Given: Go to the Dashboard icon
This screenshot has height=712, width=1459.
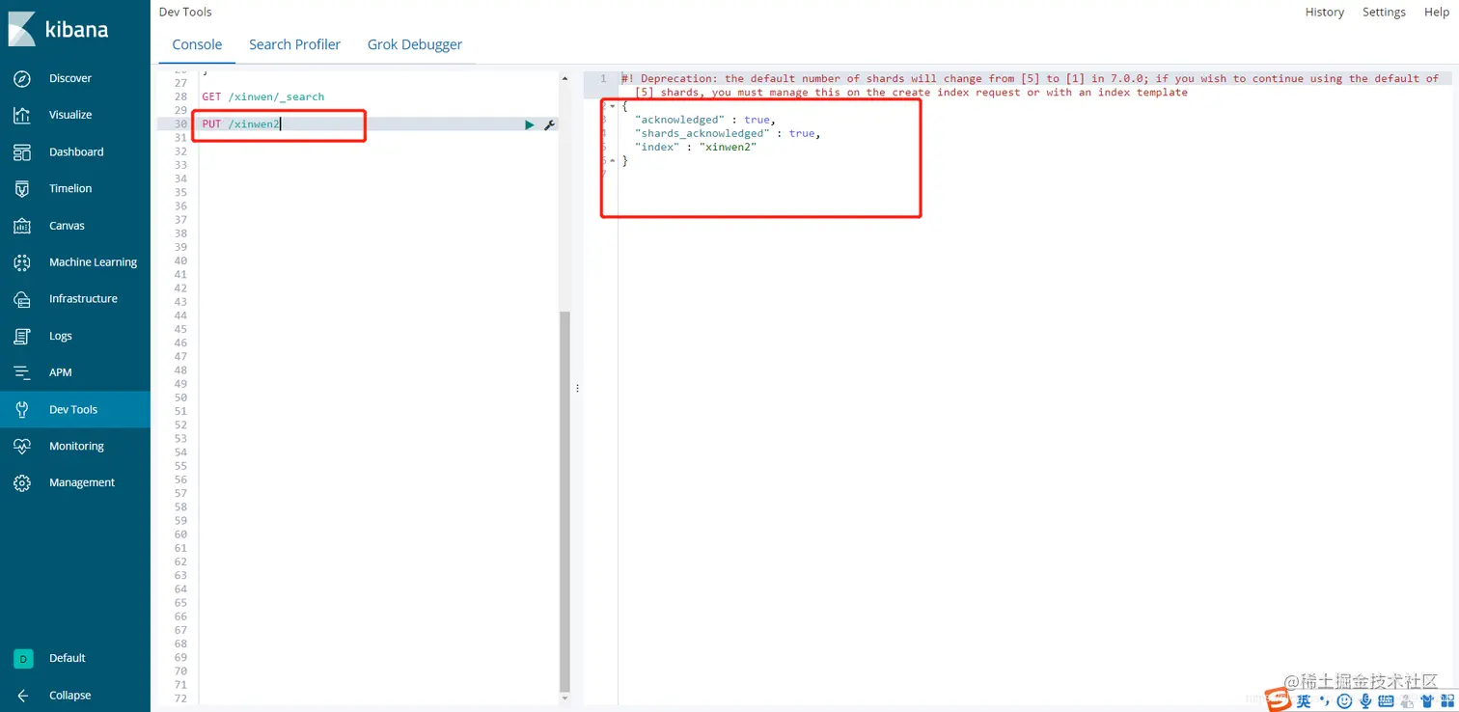Looking at the screenshot, I should coord(22,152).
